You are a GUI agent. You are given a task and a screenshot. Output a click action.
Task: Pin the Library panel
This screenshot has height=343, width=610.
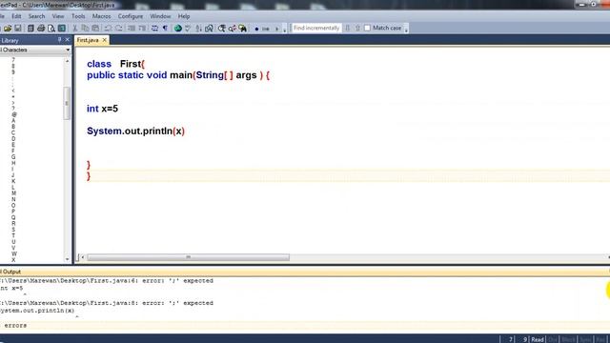pyautogui.click(x=59, y=40)
